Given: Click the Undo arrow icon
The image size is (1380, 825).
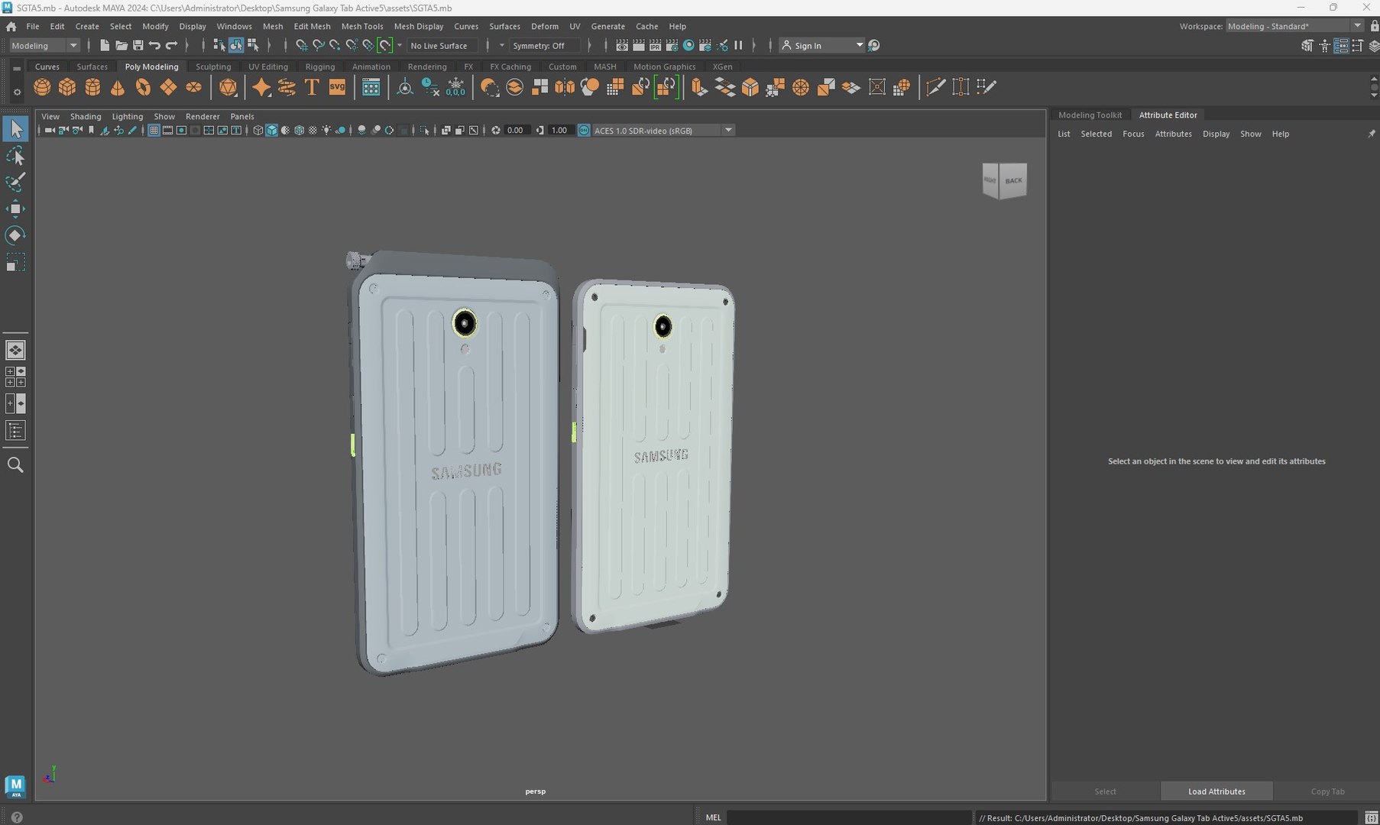Looking at the screenshot, I should click(155, 45).
